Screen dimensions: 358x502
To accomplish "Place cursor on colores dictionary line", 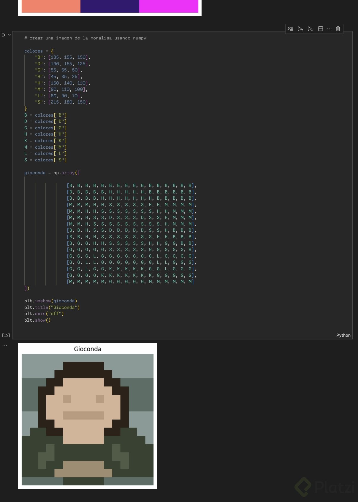I will [x=39, y=51].
